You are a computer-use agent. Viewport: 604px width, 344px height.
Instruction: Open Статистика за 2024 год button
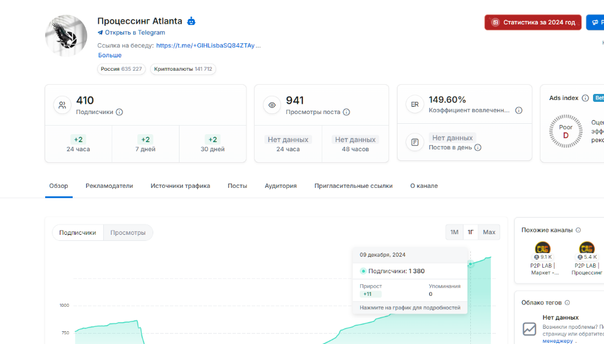click(x=533, y=23)
